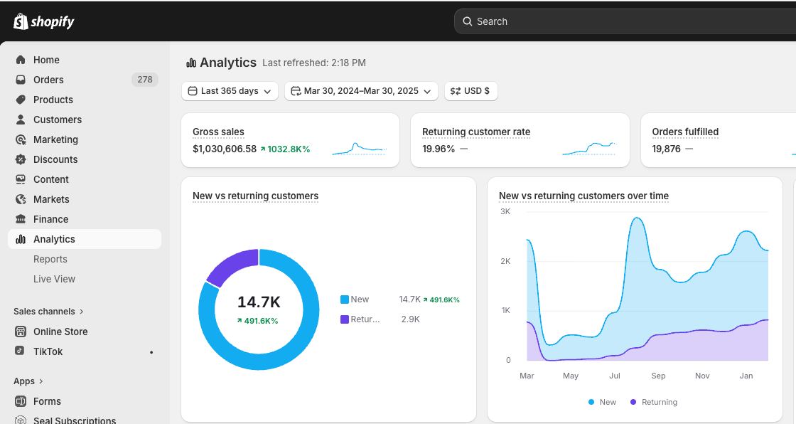796x424 pixels.
Task: Expand the Apps section
Action: click(28, 381)
